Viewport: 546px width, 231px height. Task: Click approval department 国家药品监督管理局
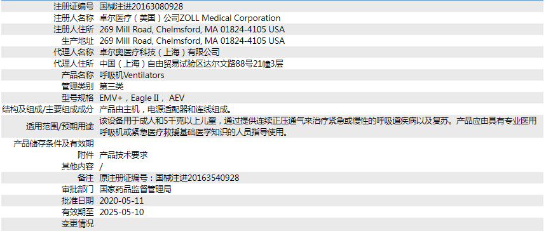pos(135,189)
